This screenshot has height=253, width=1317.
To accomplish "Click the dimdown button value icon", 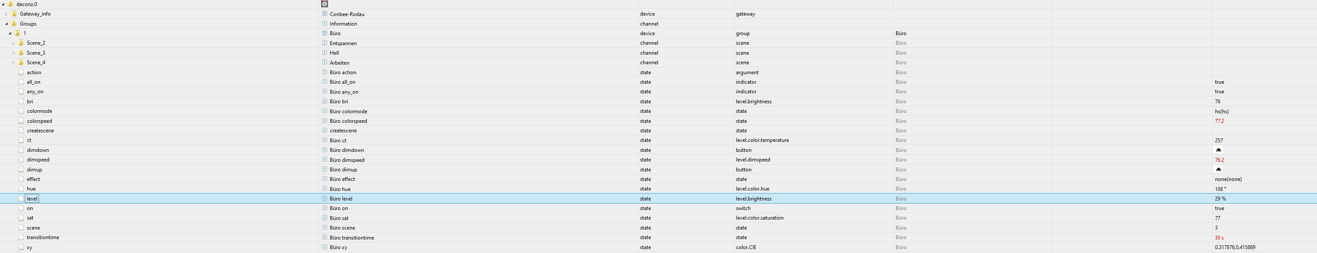I will [x=1218, y=150].
